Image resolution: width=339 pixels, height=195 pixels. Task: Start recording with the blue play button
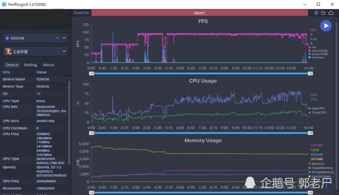tap(326, 26)
